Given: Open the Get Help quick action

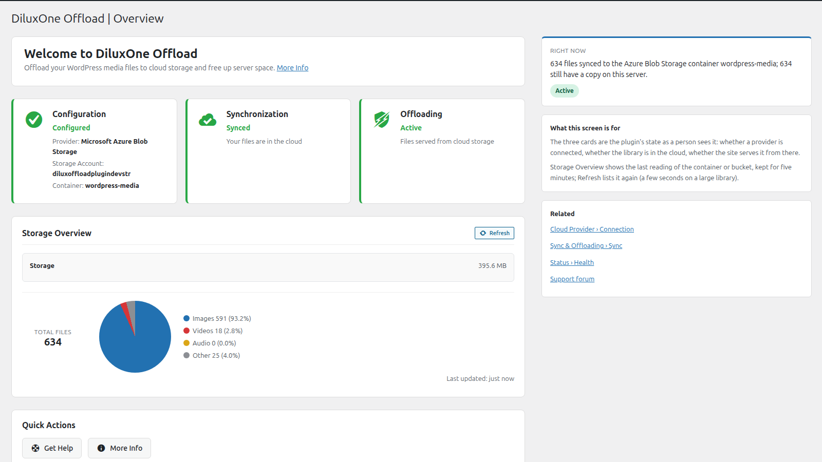Looking at the screenshot, I should click(52, 448).
